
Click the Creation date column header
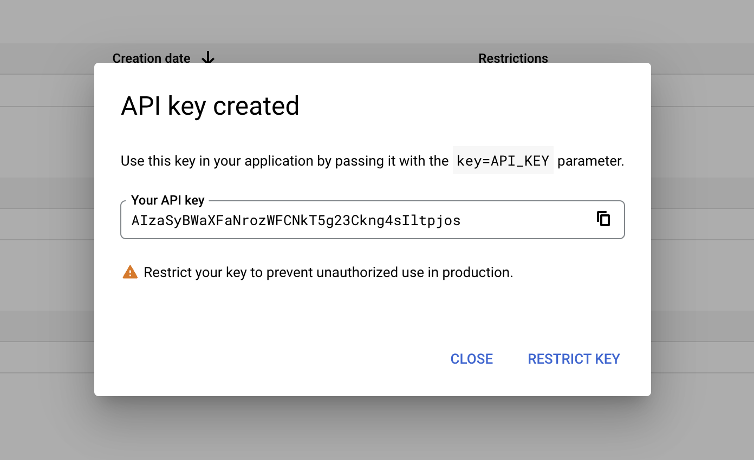tap(151, 58)
